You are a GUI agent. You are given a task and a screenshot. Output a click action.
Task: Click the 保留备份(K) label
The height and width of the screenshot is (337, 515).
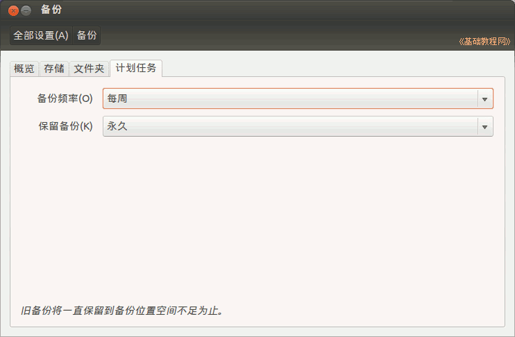[x=65, y=126]
